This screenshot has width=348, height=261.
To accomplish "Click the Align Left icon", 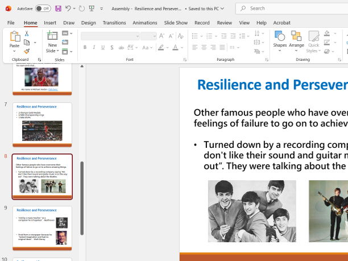I will (x=195, y=47).
